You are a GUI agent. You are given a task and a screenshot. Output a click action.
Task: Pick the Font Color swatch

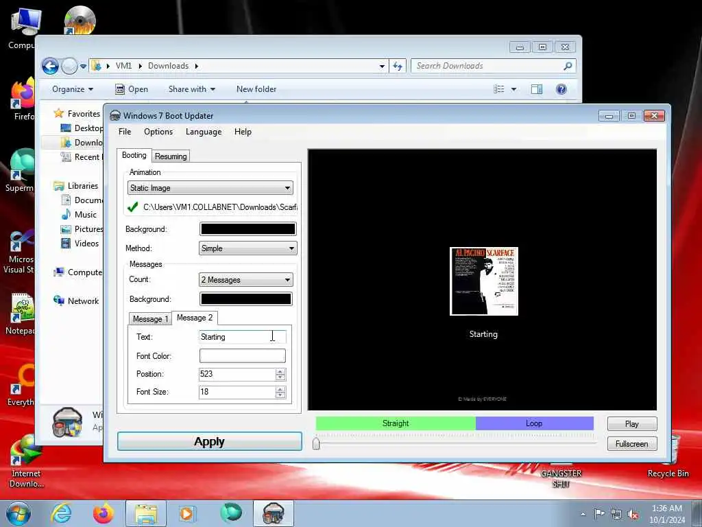click(242, 356)
